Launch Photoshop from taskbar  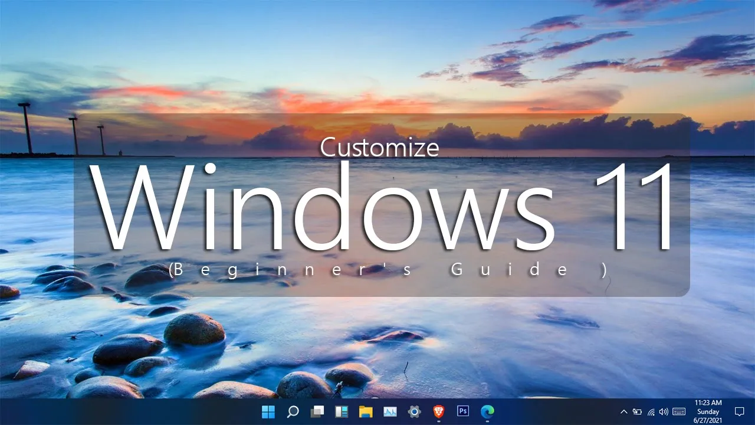[463, 411]
